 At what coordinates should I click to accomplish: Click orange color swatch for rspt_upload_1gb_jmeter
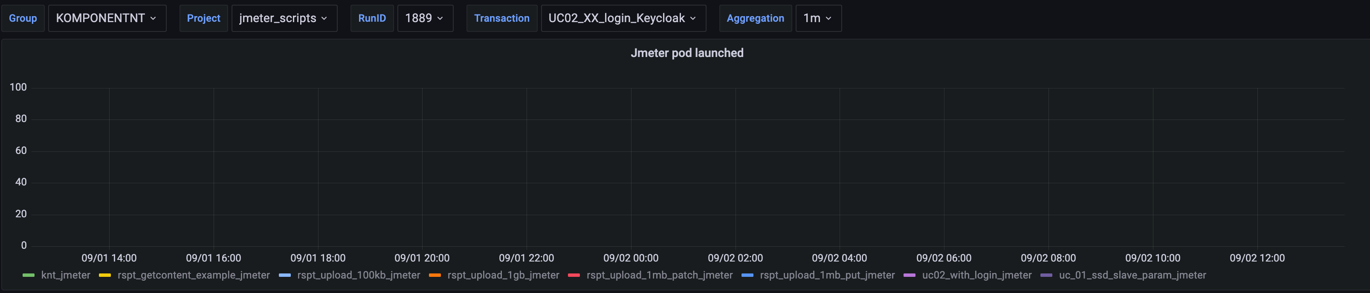tap(435, 276)
